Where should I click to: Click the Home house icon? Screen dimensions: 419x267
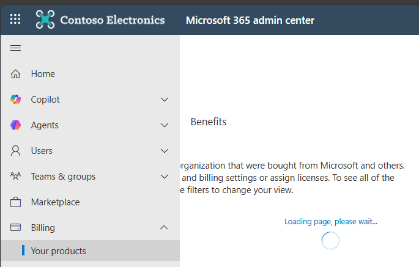(16, 74)
